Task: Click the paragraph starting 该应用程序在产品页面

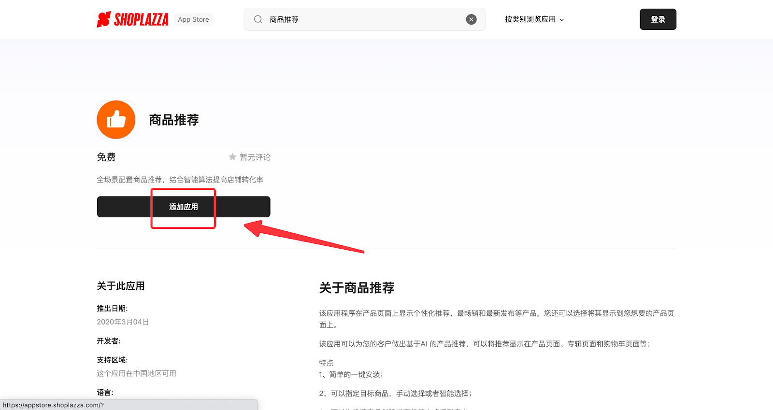Action: (497, 319)
